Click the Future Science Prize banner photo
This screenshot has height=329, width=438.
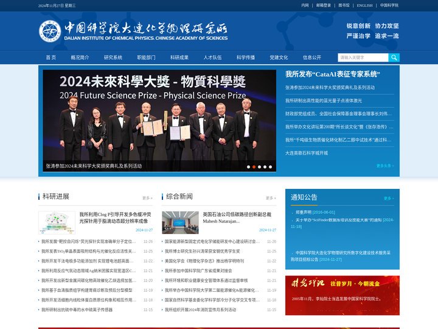tap(159, 121)
